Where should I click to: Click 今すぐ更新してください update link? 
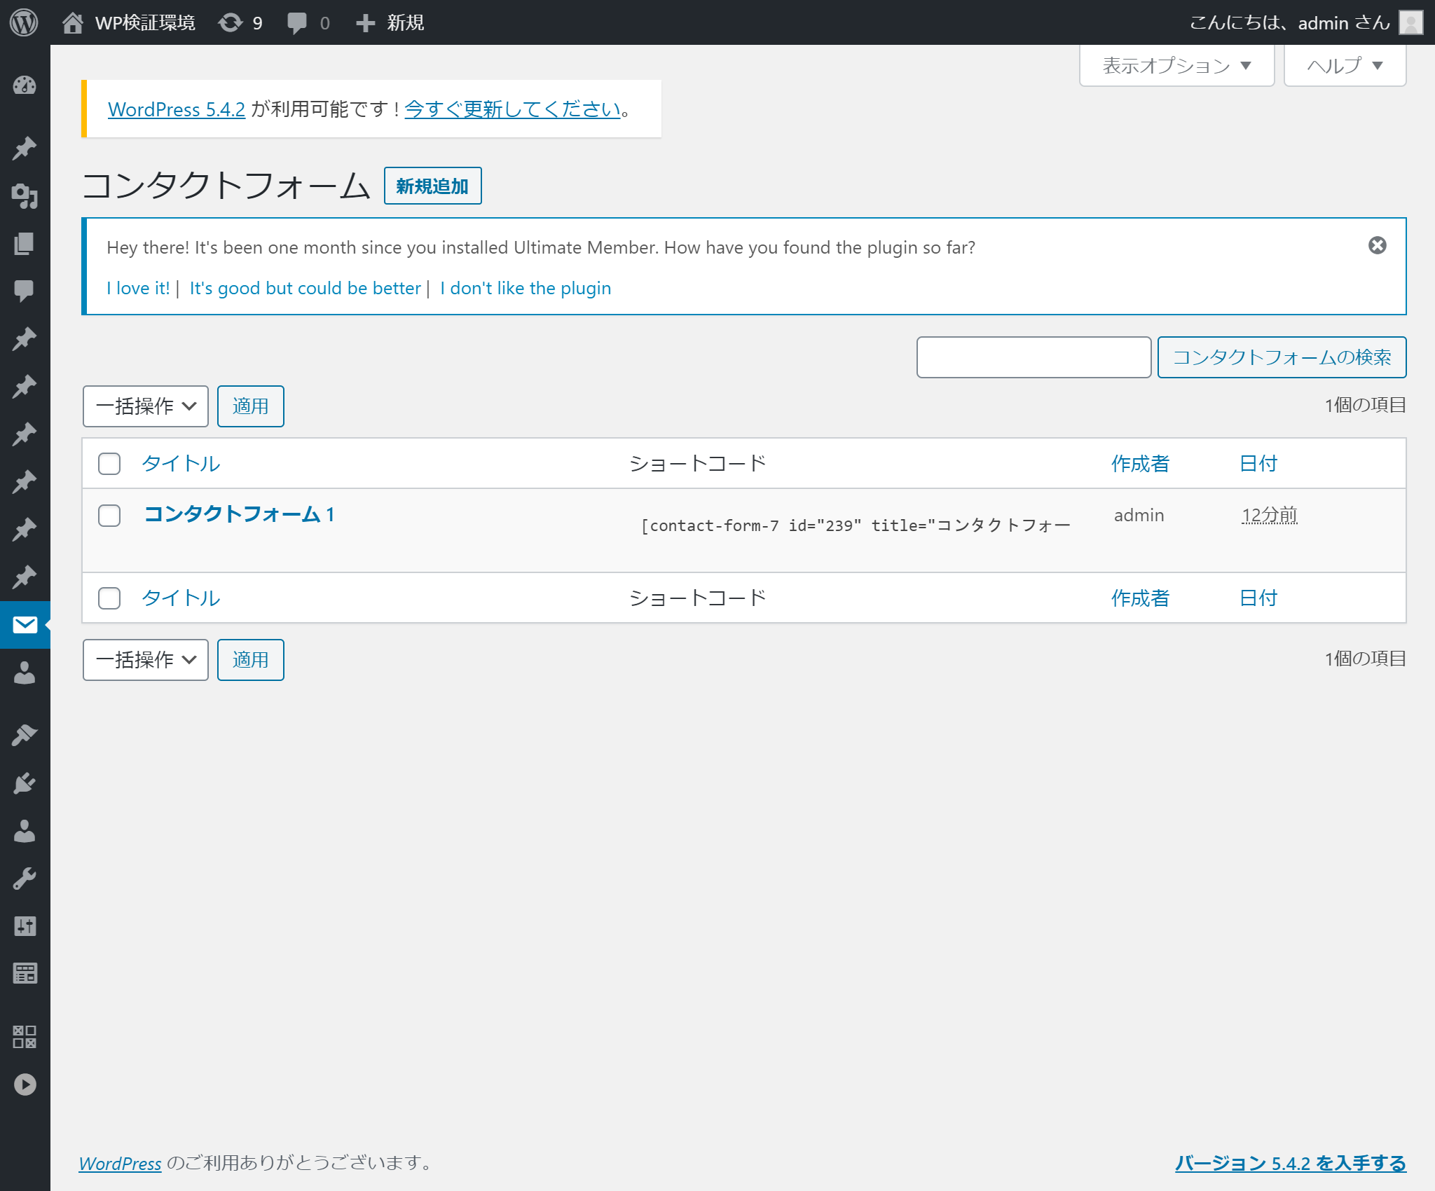pyautogui.click(x=512, y=109)
